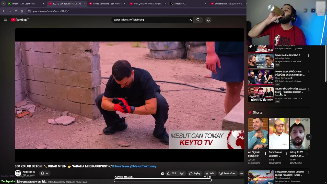The image size is (327, 184).
Task: Click the #MesutCanTomay hashtag
Action: click(56, 182)
